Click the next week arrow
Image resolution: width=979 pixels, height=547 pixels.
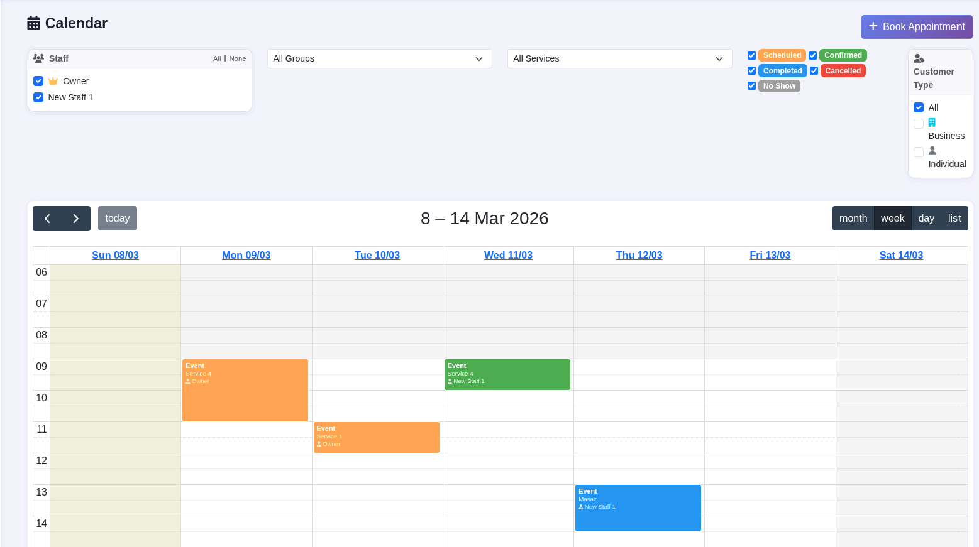click(x=76, y=218)
